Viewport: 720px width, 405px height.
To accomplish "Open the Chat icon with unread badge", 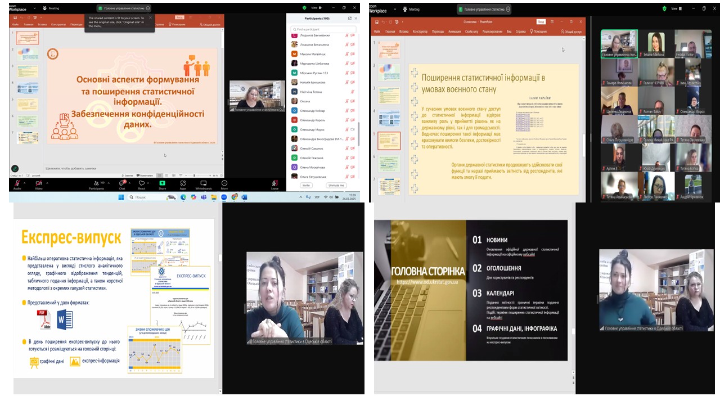I will pyautogui.click(x=122, y=183).
